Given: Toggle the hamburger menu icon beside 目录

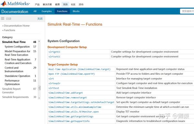Looking at the screenshot, I should (3, 18).
